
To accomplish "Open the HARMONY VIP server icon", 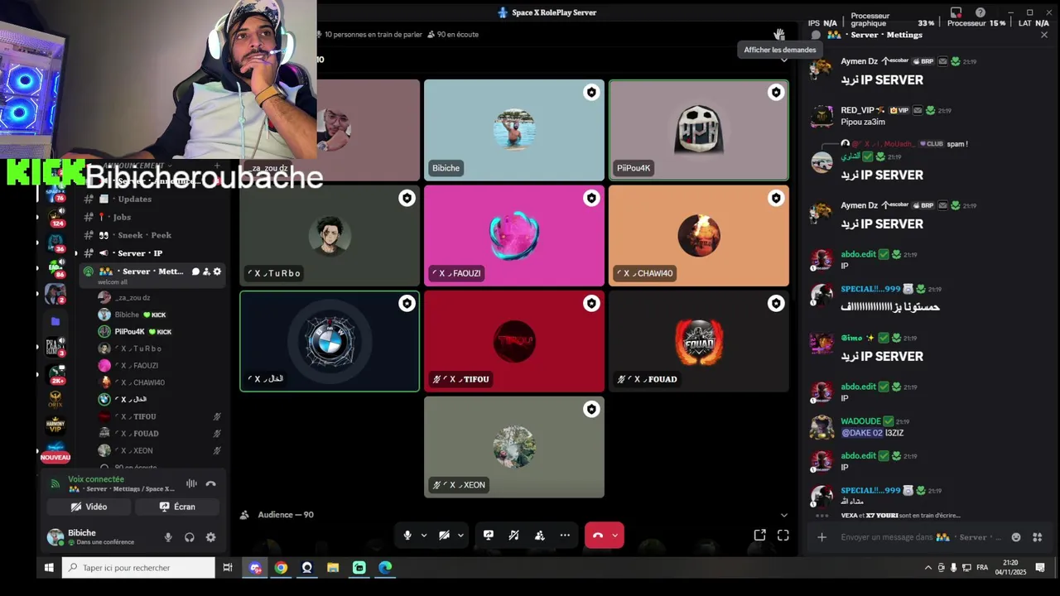I will tap(55, 425).
